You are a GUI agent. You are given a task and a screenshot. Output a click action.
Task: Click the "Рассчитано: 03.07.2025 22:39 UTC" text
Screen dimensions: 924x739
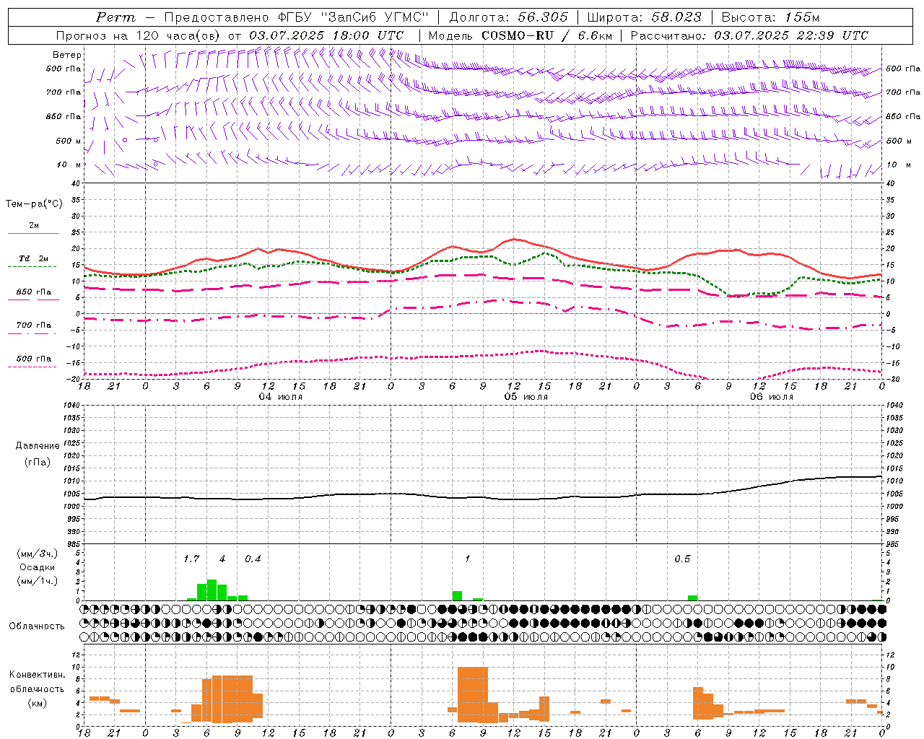749,35
